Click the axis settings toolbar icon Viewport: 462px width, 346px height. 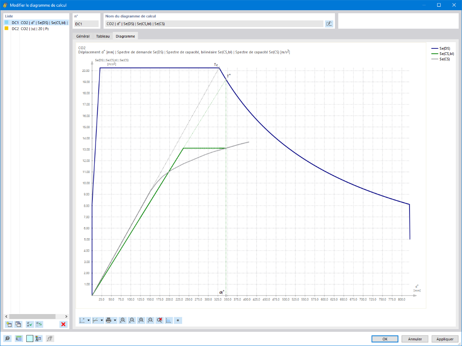pos(83,320)
